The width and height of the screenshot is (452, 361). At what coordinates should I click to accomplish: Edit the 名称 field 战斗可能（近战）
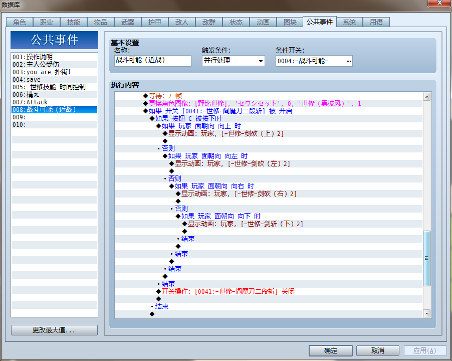[x=153, y=61]
